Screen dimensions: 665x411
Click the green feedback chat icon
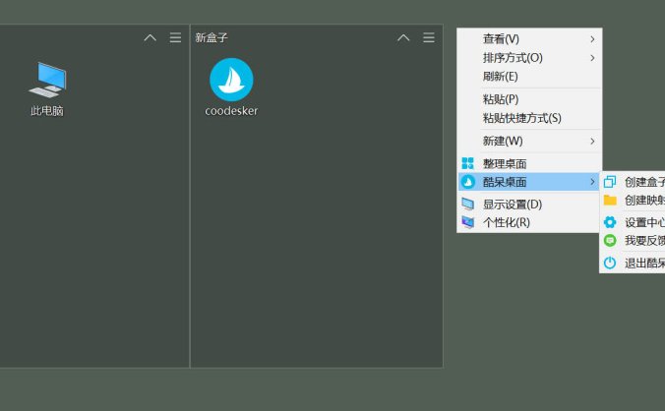click(x=610, y=240)
